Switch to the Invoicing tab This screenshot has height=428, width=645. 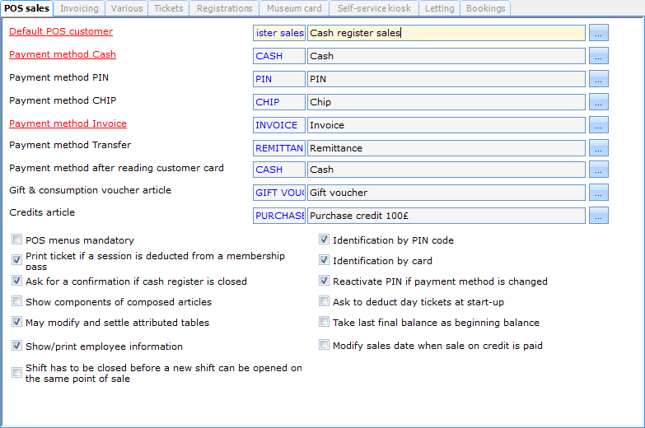pyautogui.click(x=80, y=8)
